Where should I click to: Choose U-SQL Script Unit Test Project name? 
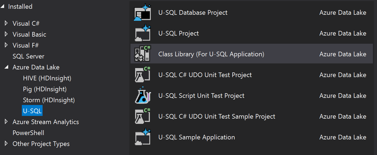coord(201,96)
